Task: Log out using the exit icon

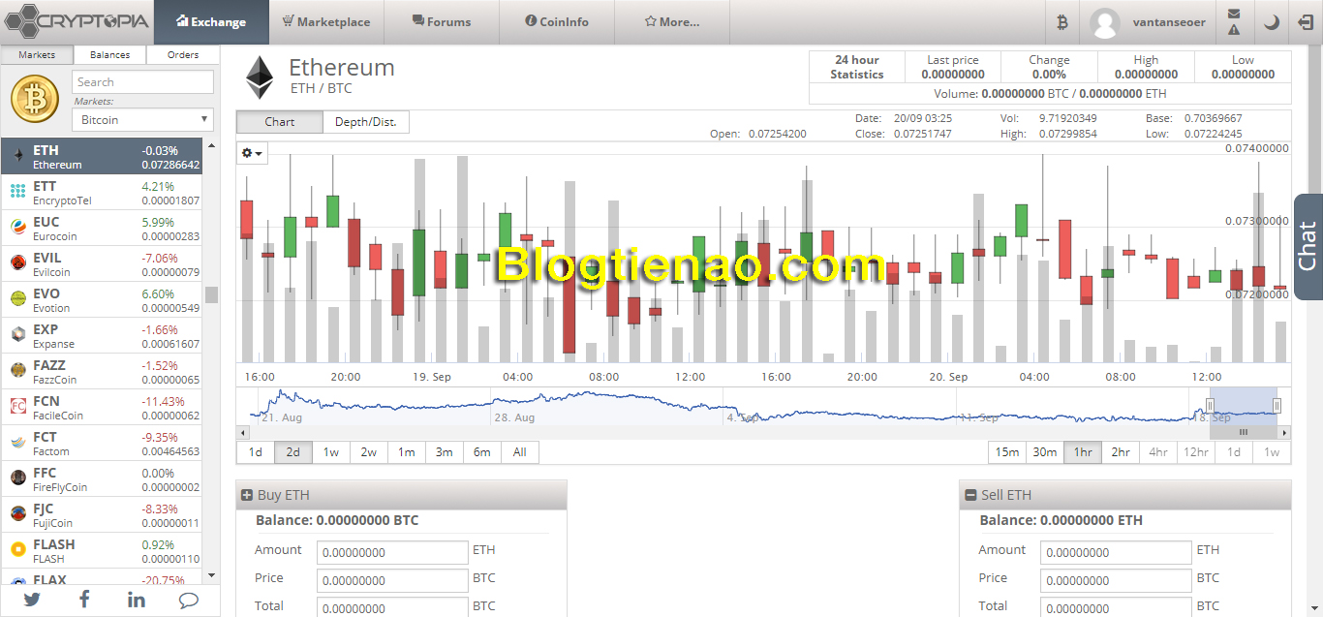Action: [1304, 21]
